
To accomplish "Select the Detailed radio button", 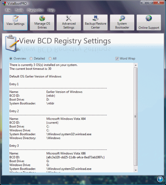I will click(x=31, y=58).
